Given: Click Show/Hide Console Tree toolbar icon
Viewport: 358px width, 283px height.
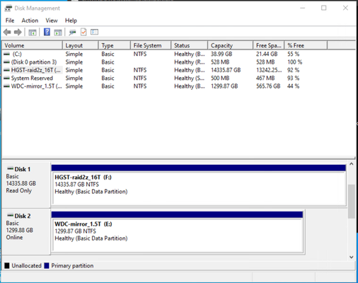Looking at the screenshot, I should 32,33.
